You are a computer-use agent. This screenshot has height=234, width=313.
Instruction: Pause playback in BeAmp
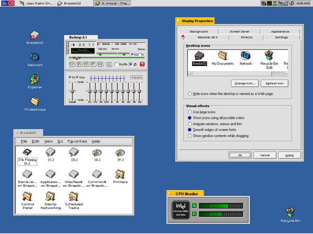(x=86, y=64)
